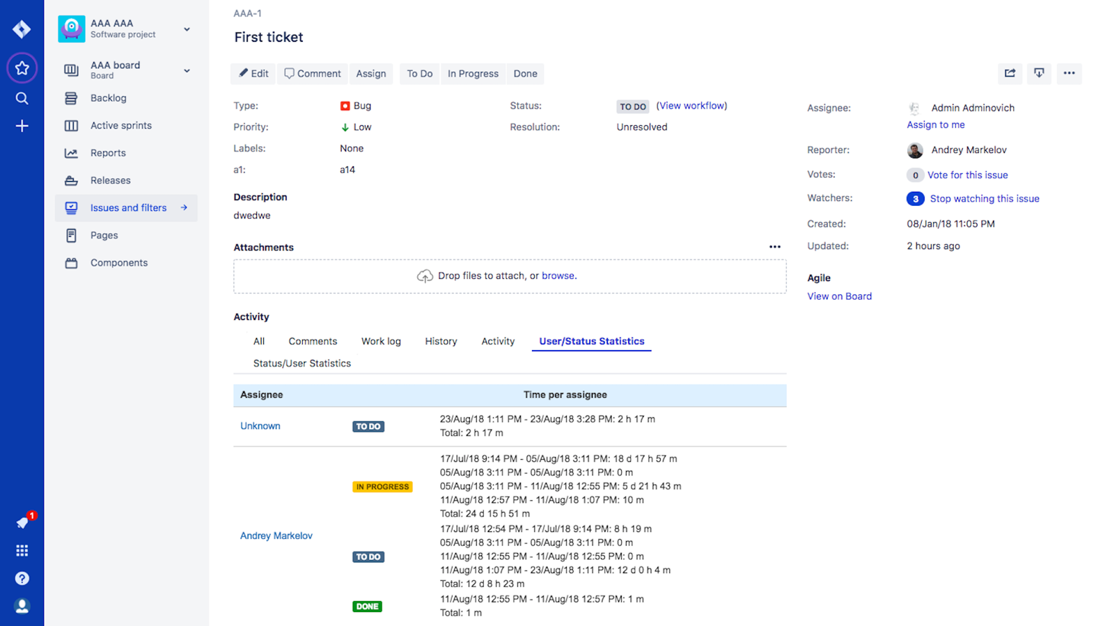
Task: Click the attachments drop zone
Action: point(510,276)
